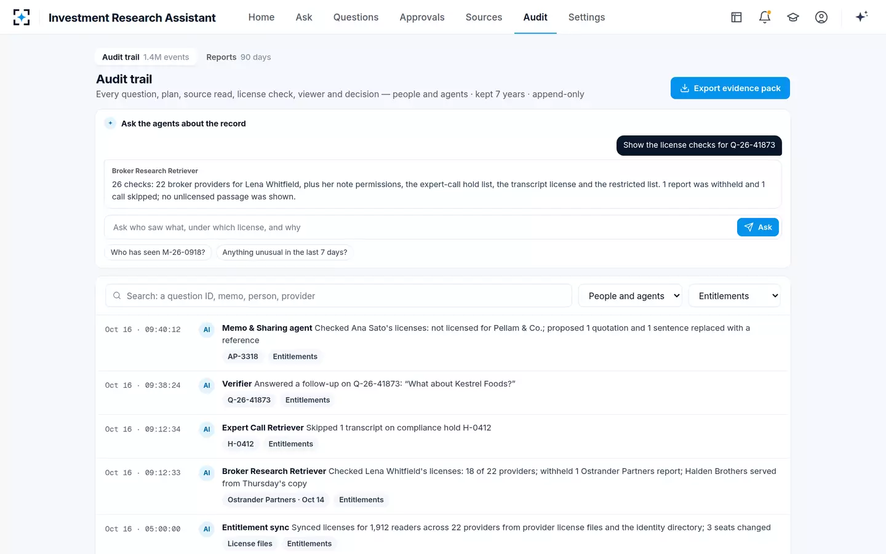The height and width of the screenshot is (554, 886).
Task: Click the Q-26-41873 tag on the Verifier row
Action: pos(249,400)
